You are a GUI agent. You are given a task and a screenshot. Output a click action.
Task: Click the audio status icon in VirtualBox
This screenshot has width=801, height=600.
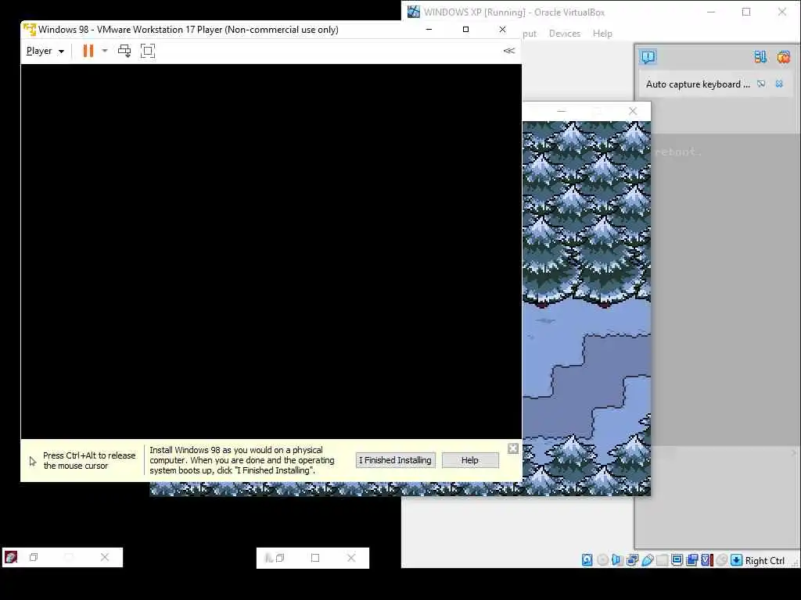(617, 560)
